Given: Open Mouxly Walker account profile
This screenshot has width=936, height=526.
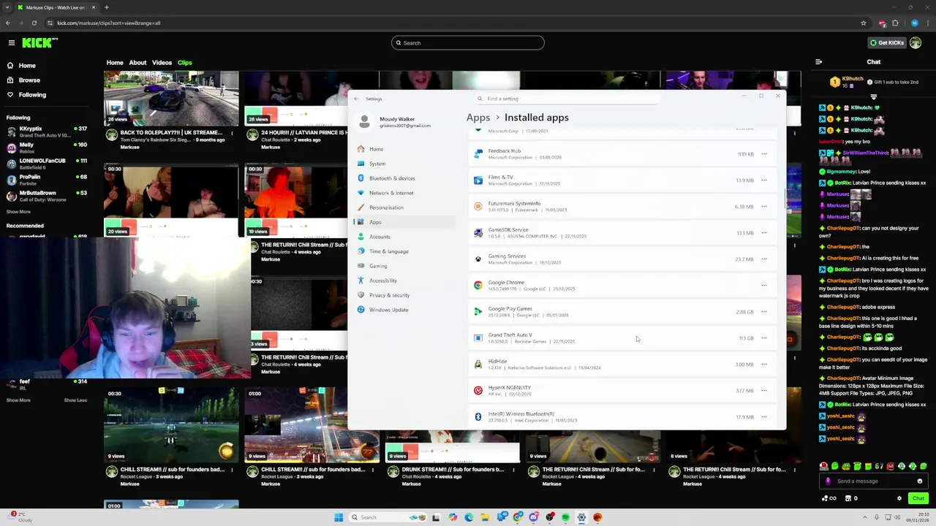Looking at the screenshot, I should (393, 122).
